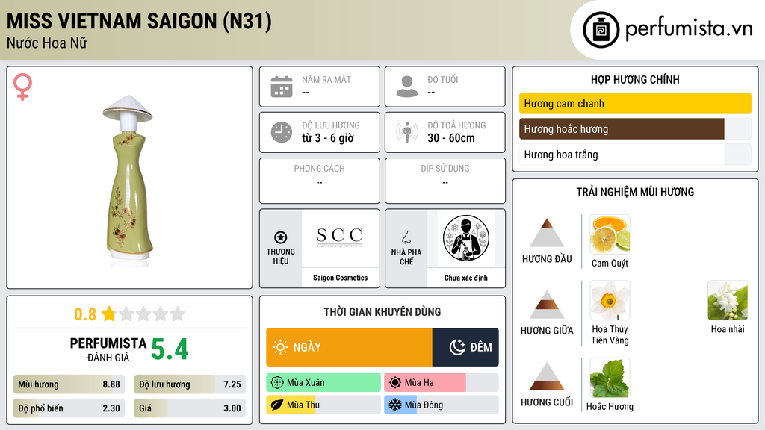
Task: Click the 30 - 60cm value
Action: (451, 138)
